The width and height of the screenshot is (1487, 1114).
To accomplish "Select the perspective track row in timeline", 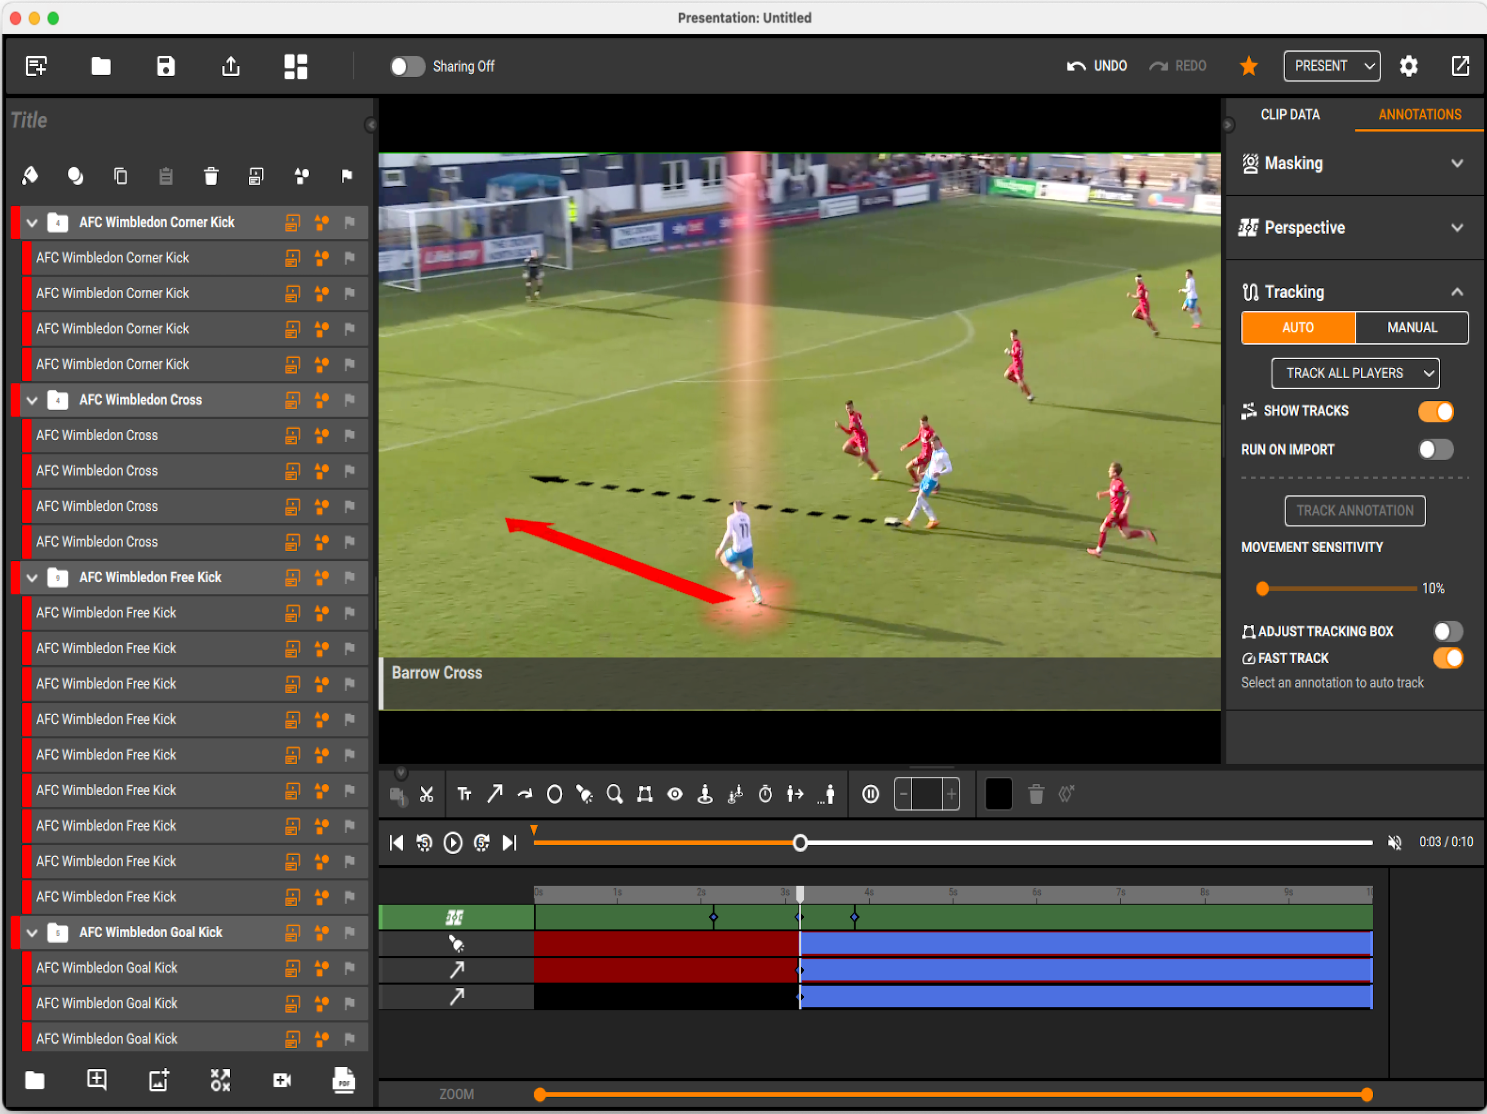I will (875, 917).
